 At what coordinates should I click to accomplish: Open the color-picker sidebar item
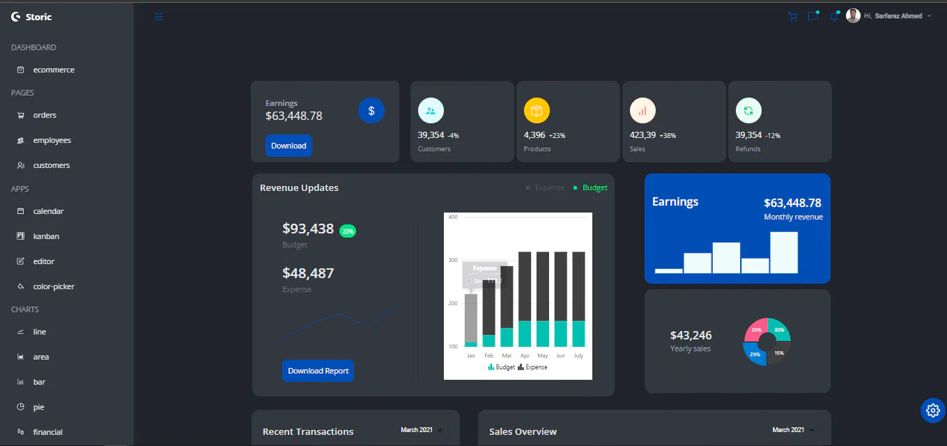tap(53, 286)
